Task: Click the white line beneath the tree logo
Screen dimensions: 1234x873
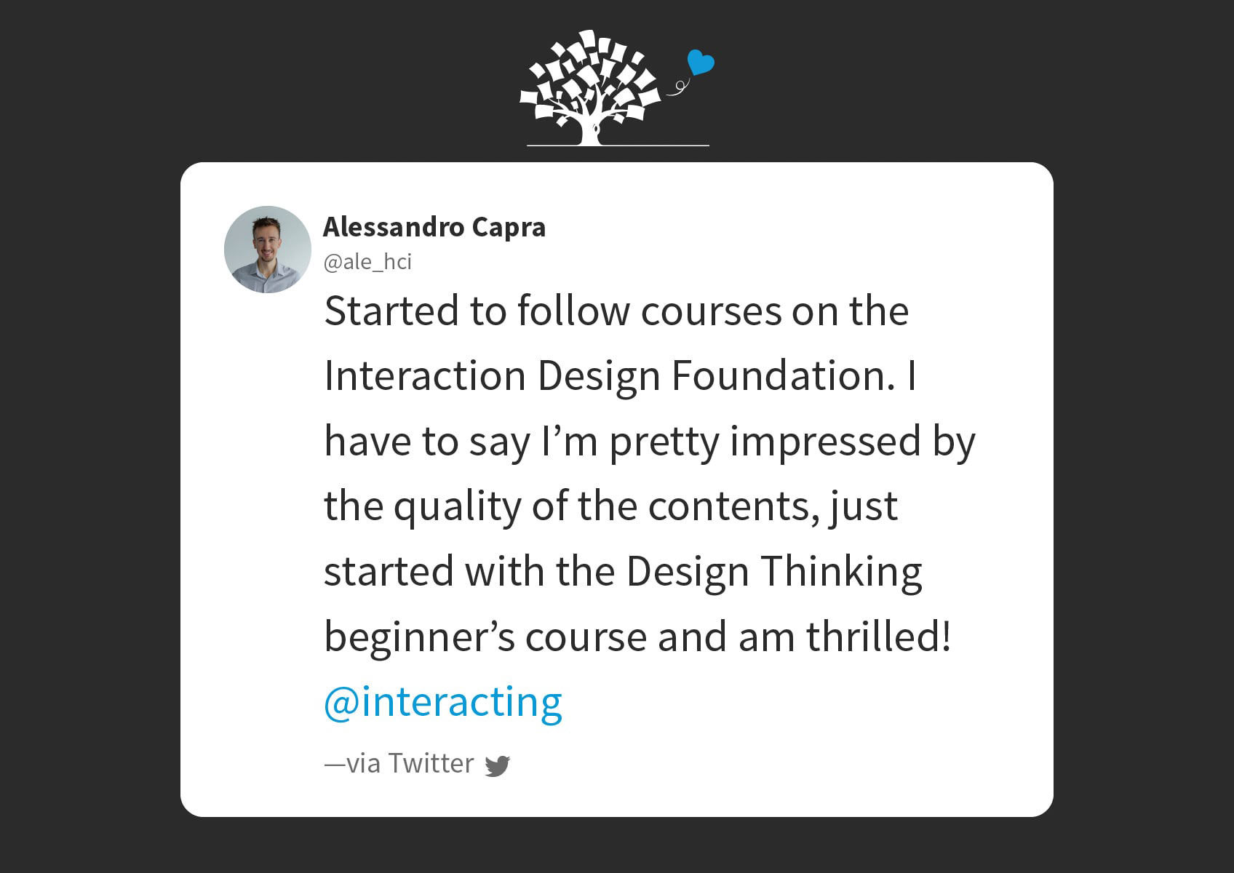Action: click(618, 145)
